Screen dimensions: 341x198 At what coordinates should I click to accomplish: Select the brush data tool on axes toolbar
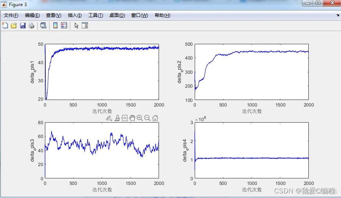click(117, 118)
